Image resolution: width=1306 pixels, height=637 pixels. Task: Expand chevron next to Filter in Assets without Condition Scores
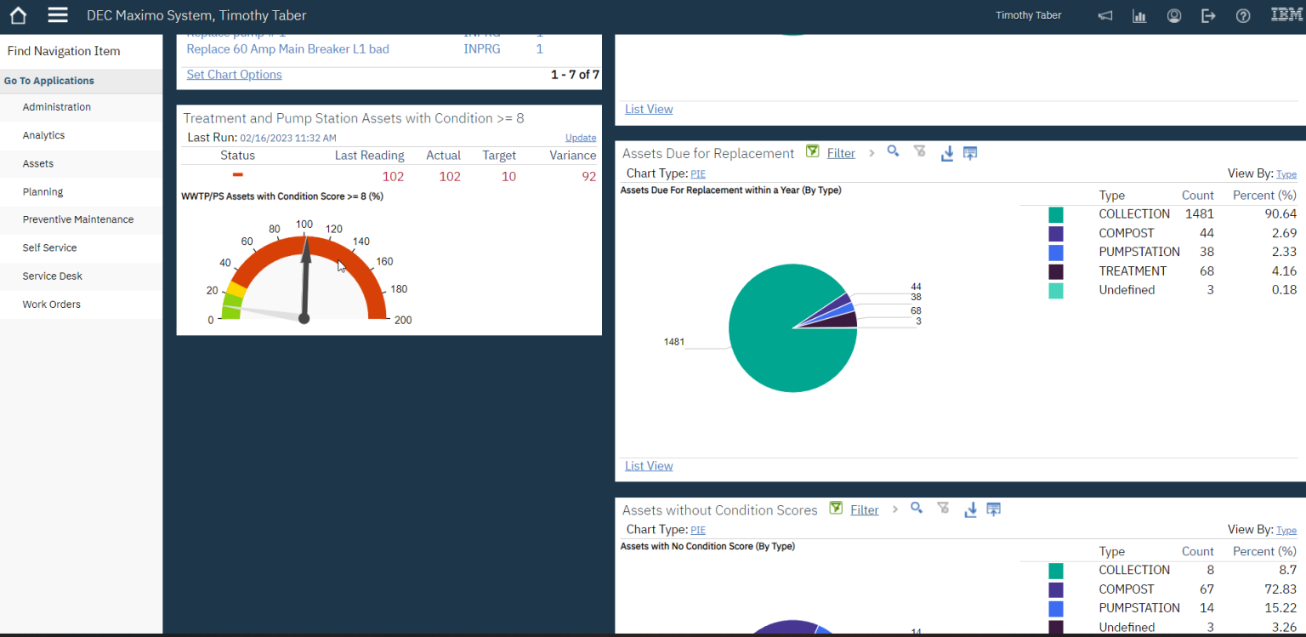pos(895,509)
